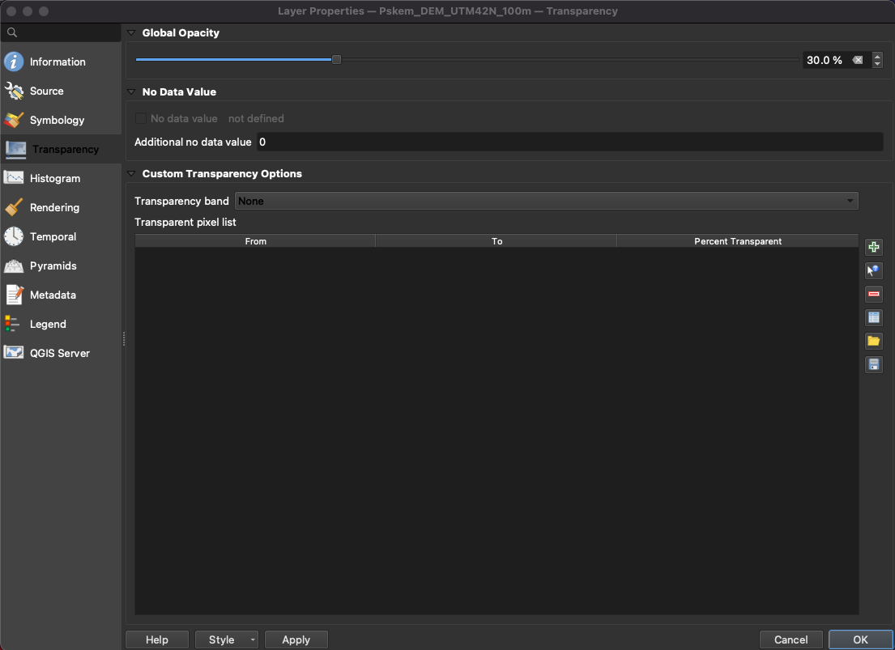Open the Histogram settings page
Image resolution: width=895 pixels, height=650 pixels.
[x=54, y=178]
